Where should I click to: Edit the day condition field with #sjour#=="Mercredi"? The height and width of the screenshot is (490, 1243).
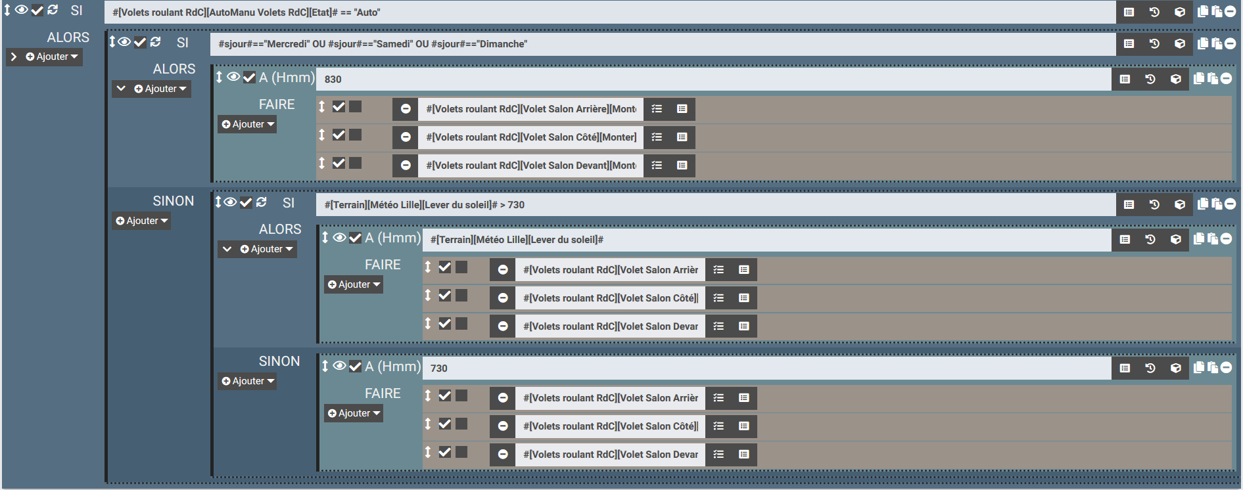coord(663,44)
